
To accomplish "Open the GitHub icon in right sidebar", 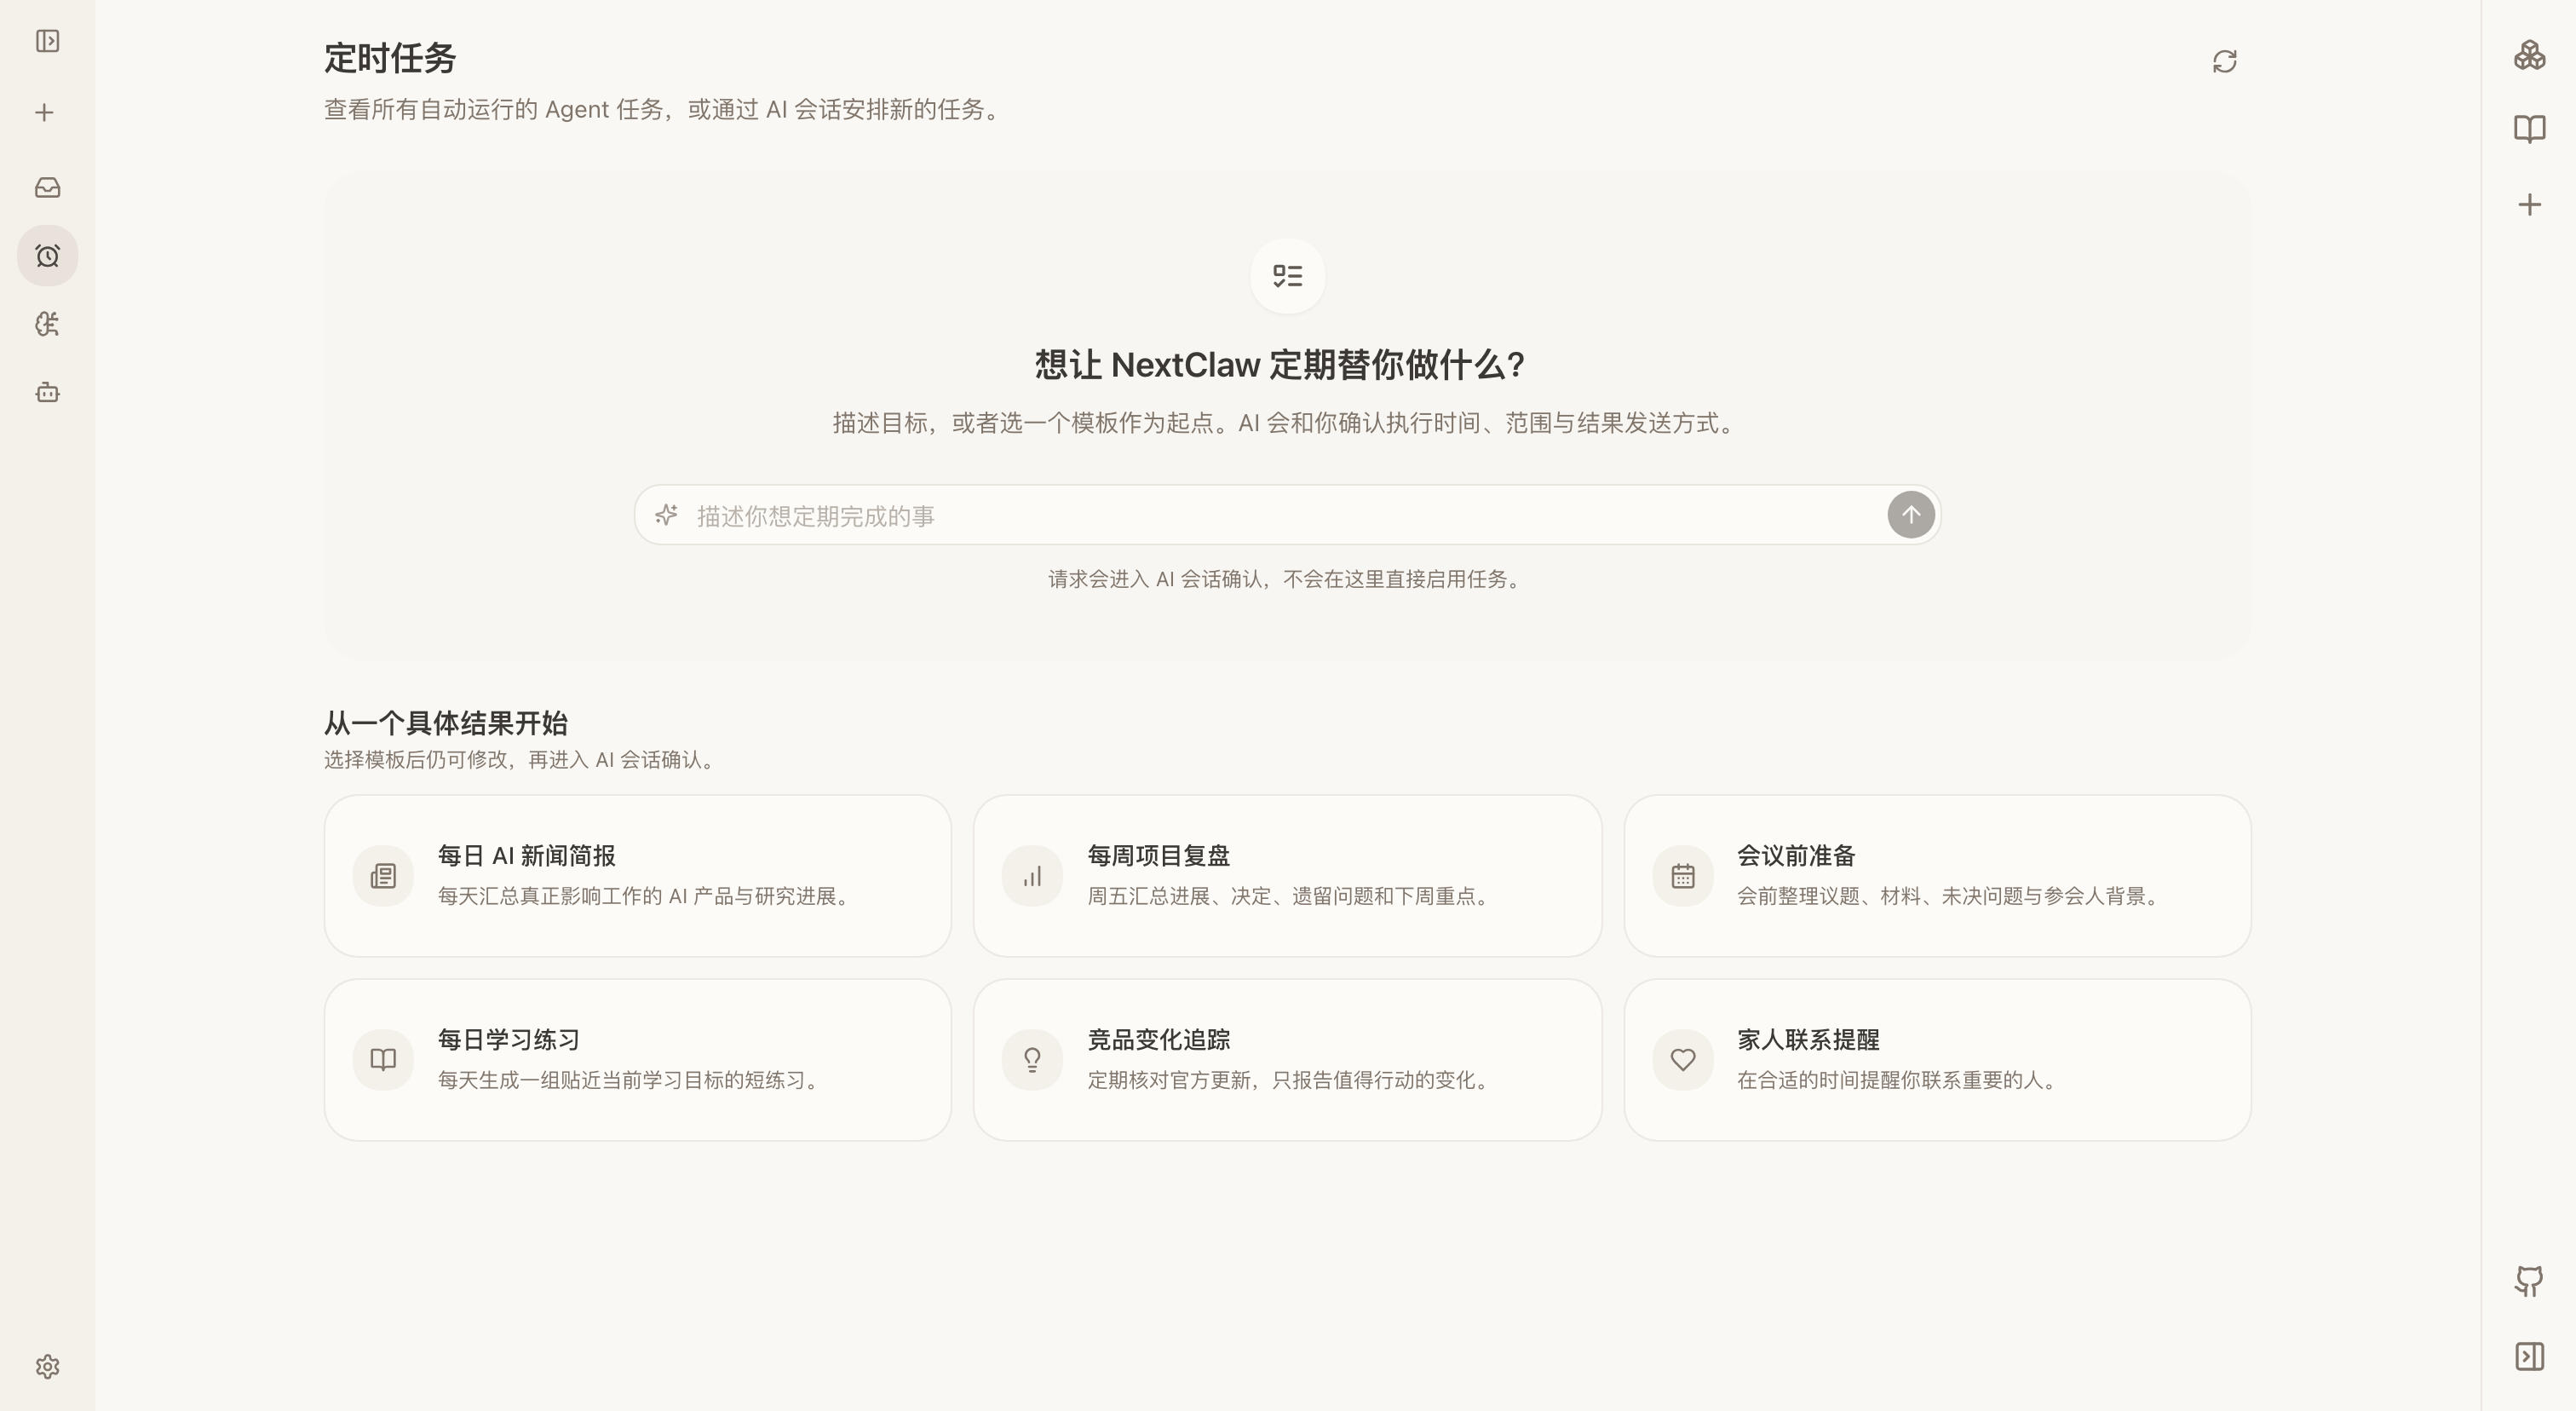I will tap(2529, 1281).
